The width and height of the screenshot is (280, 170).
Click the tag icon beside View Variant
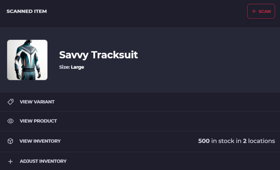click(x=10, y=102)
